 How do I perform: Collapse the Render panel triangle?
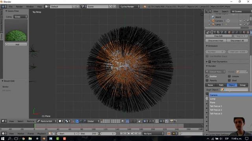click(x=207, y=66)
